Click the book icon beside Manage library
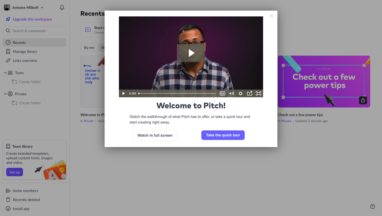 pos(8,52)
